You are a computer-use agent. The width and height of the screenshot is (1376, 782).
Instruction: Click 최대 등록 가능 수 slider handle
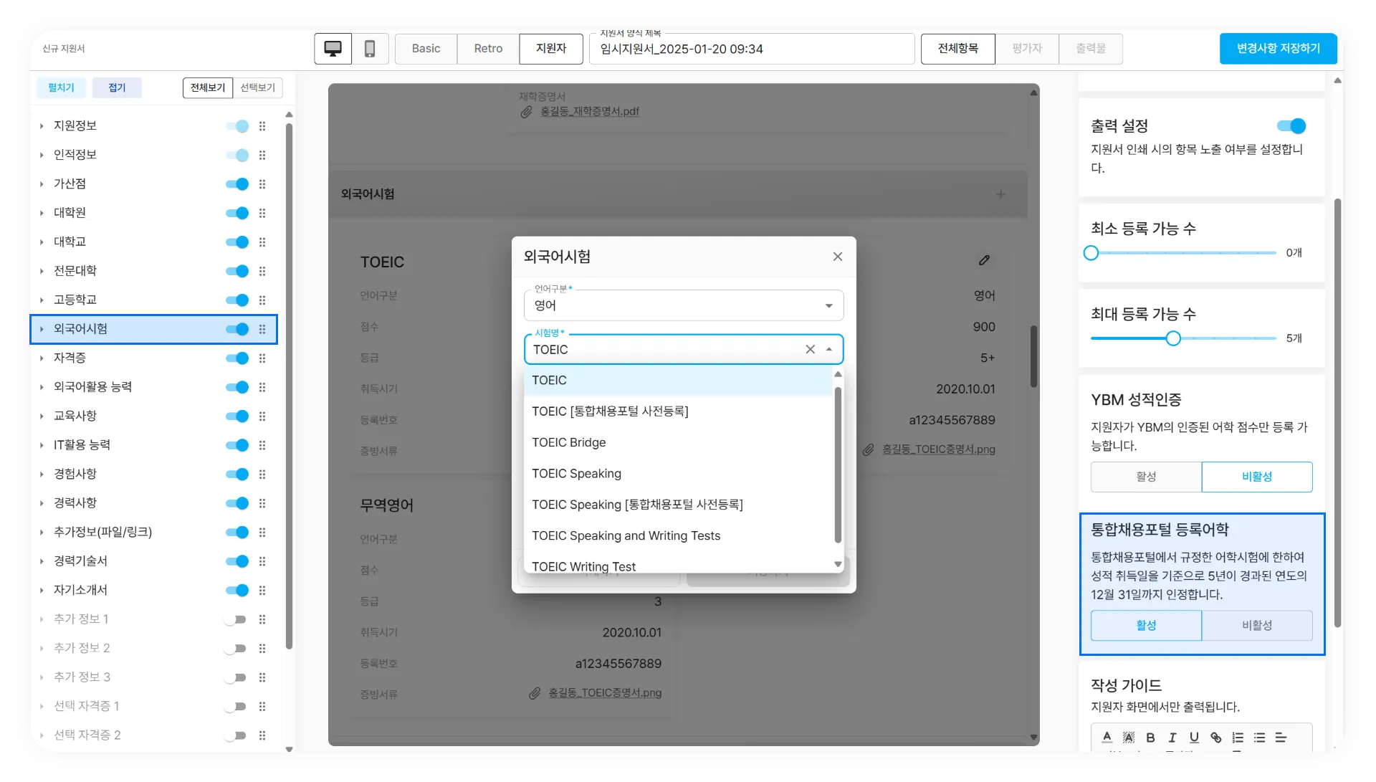coord(1173,338)
